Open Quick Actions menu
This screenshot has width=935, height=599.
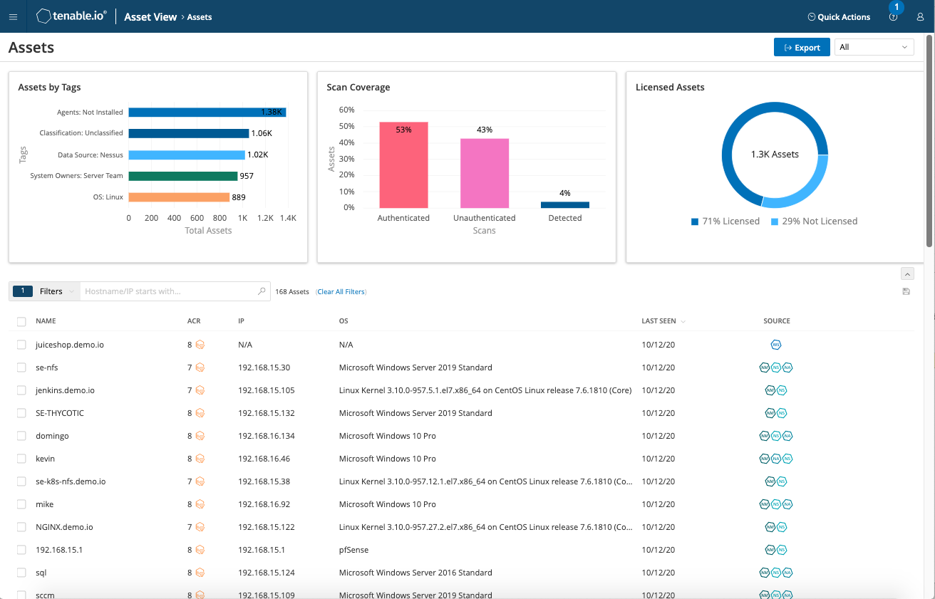pos(839,17)
